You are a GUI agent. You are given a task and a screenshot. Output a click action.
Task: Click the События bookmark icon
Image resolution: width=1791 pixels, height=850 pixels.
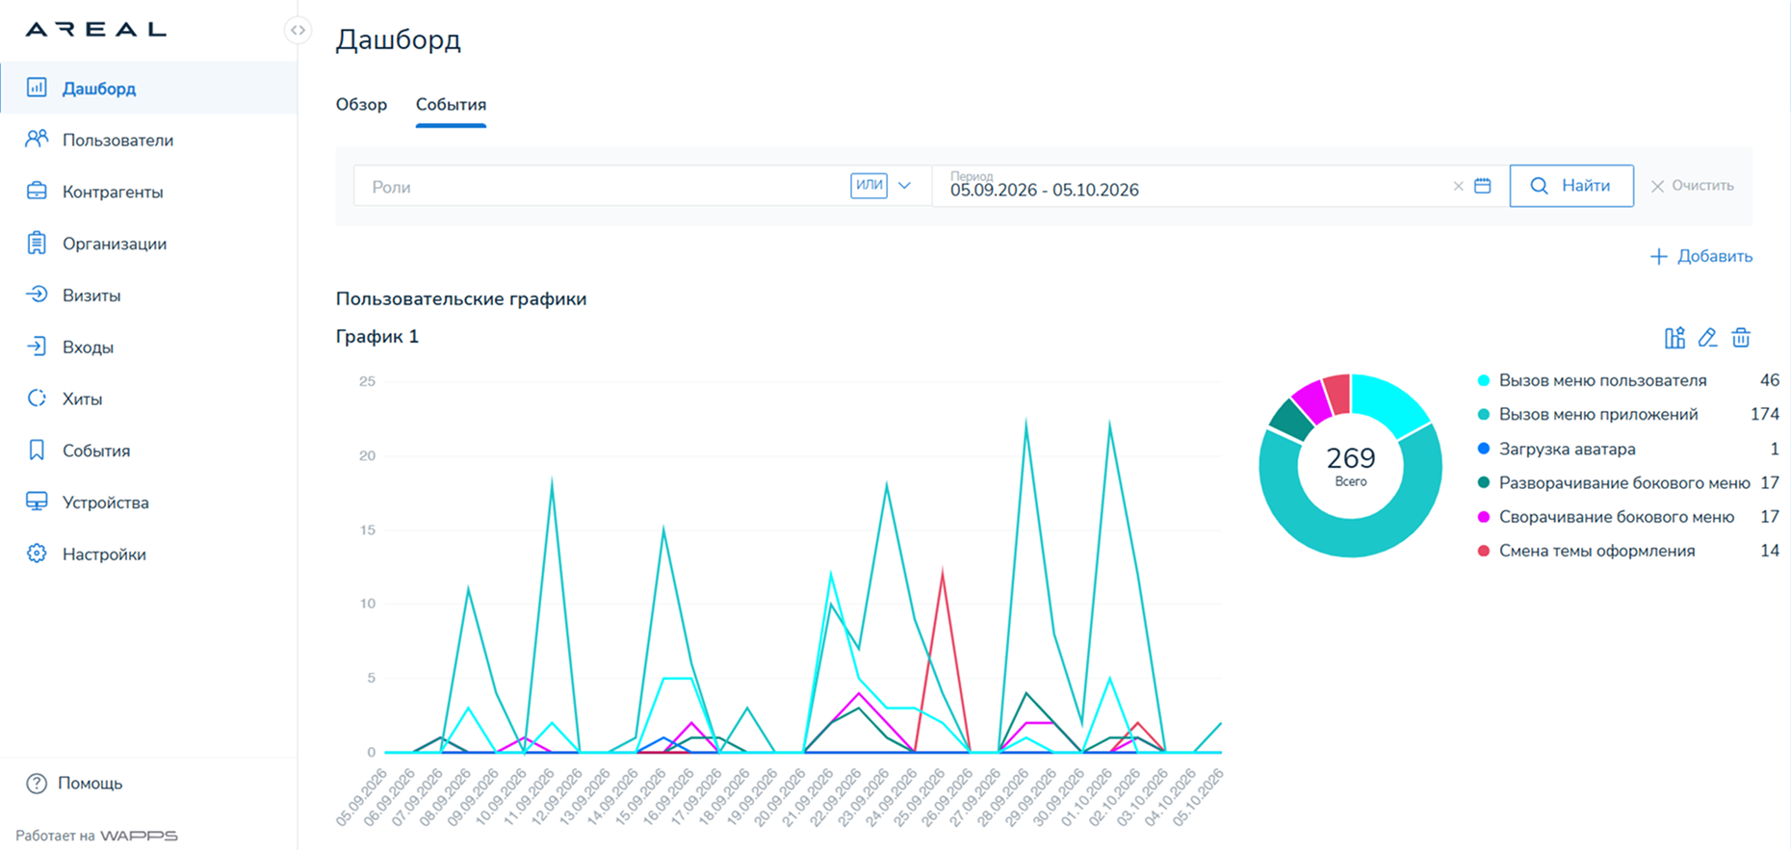[x=37, y=451]
